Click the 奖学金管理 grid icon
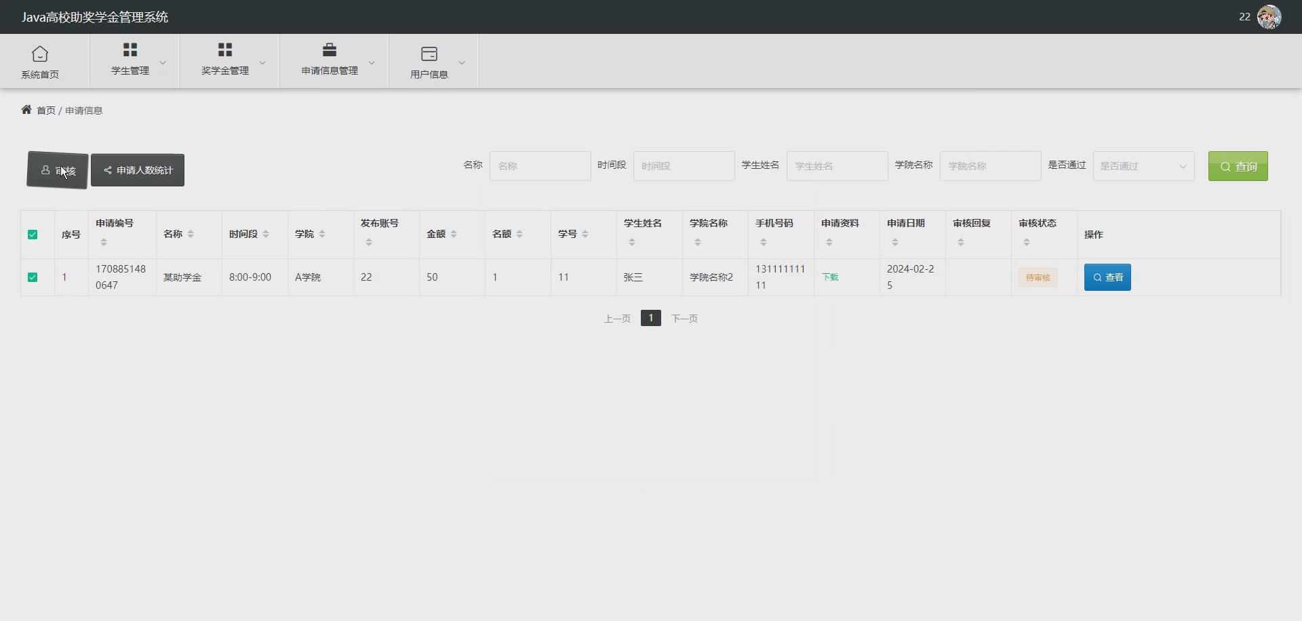 tap(225, 49)
